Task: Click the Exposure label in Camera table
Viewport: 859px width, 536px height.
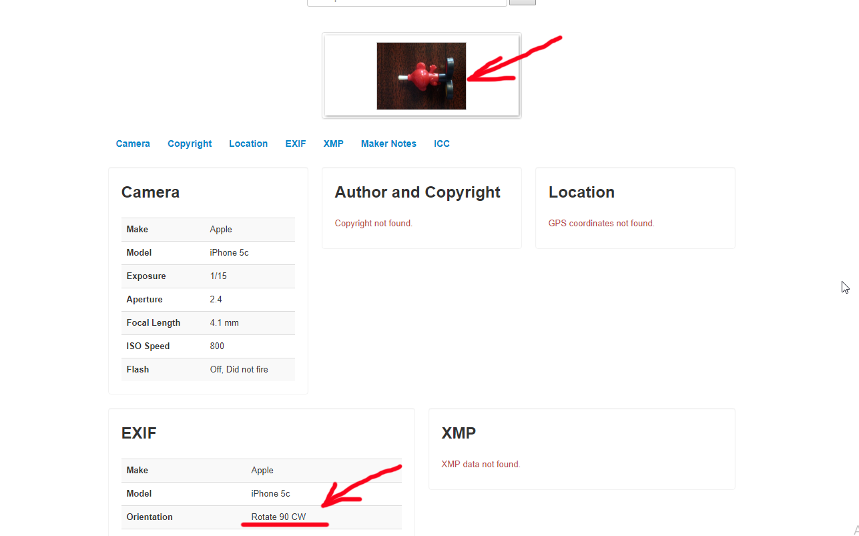Action: 146,276
